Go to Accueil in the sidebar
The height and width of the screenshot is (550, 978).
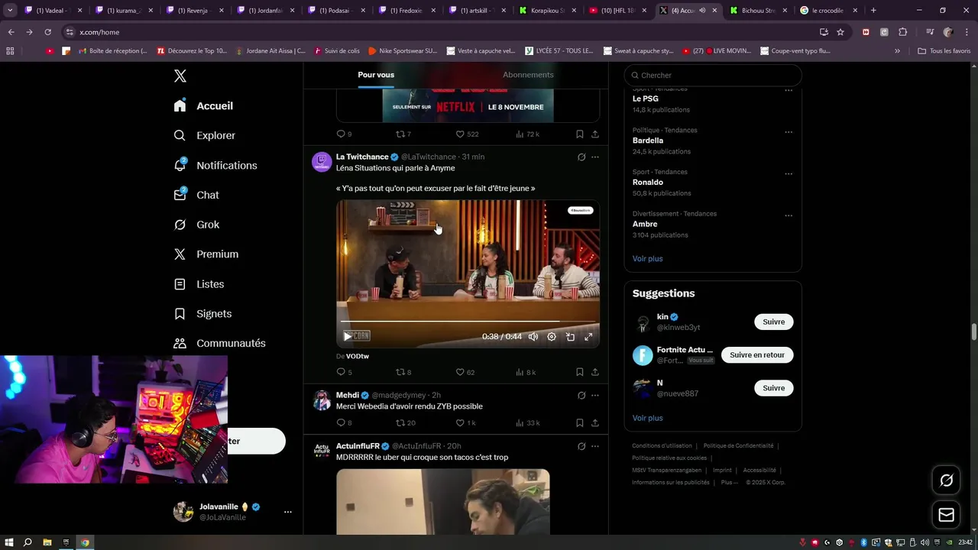pyautogui.click(x=203, y=106)
